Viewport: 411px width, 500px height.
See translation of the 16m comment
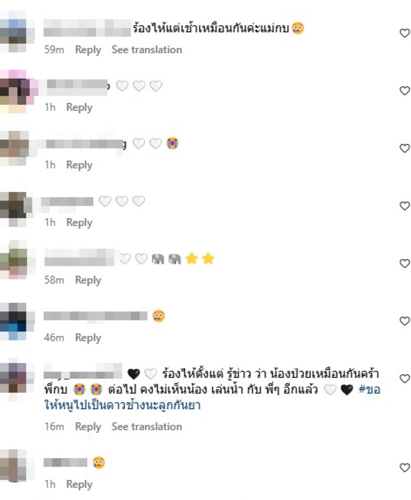(146, 427)
